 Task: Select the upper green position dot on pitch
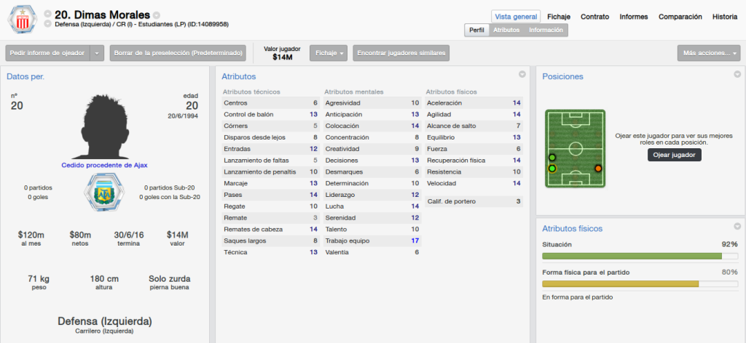point(552,158)
